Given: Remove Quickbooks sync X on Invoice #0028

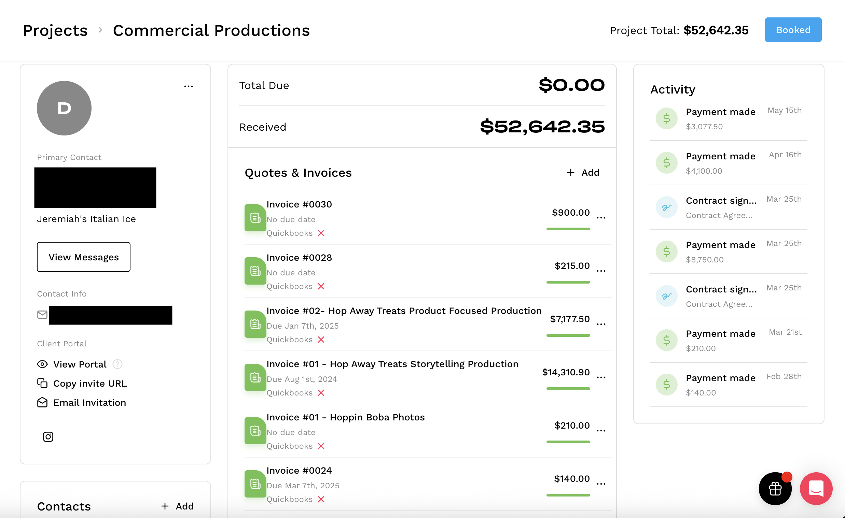Looking at the screenshot, I should click(321, 286).
